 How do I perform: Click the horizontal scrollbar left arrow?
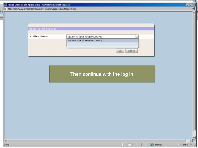5,141
